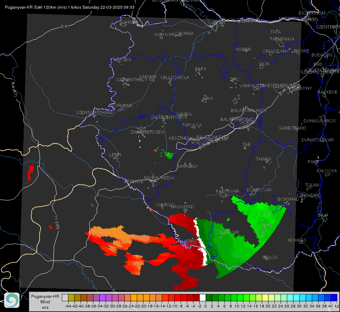The height and width of the screenshot is (312, 340).
Task: Select the MOHÁCS label
Action: pos(297,240)
